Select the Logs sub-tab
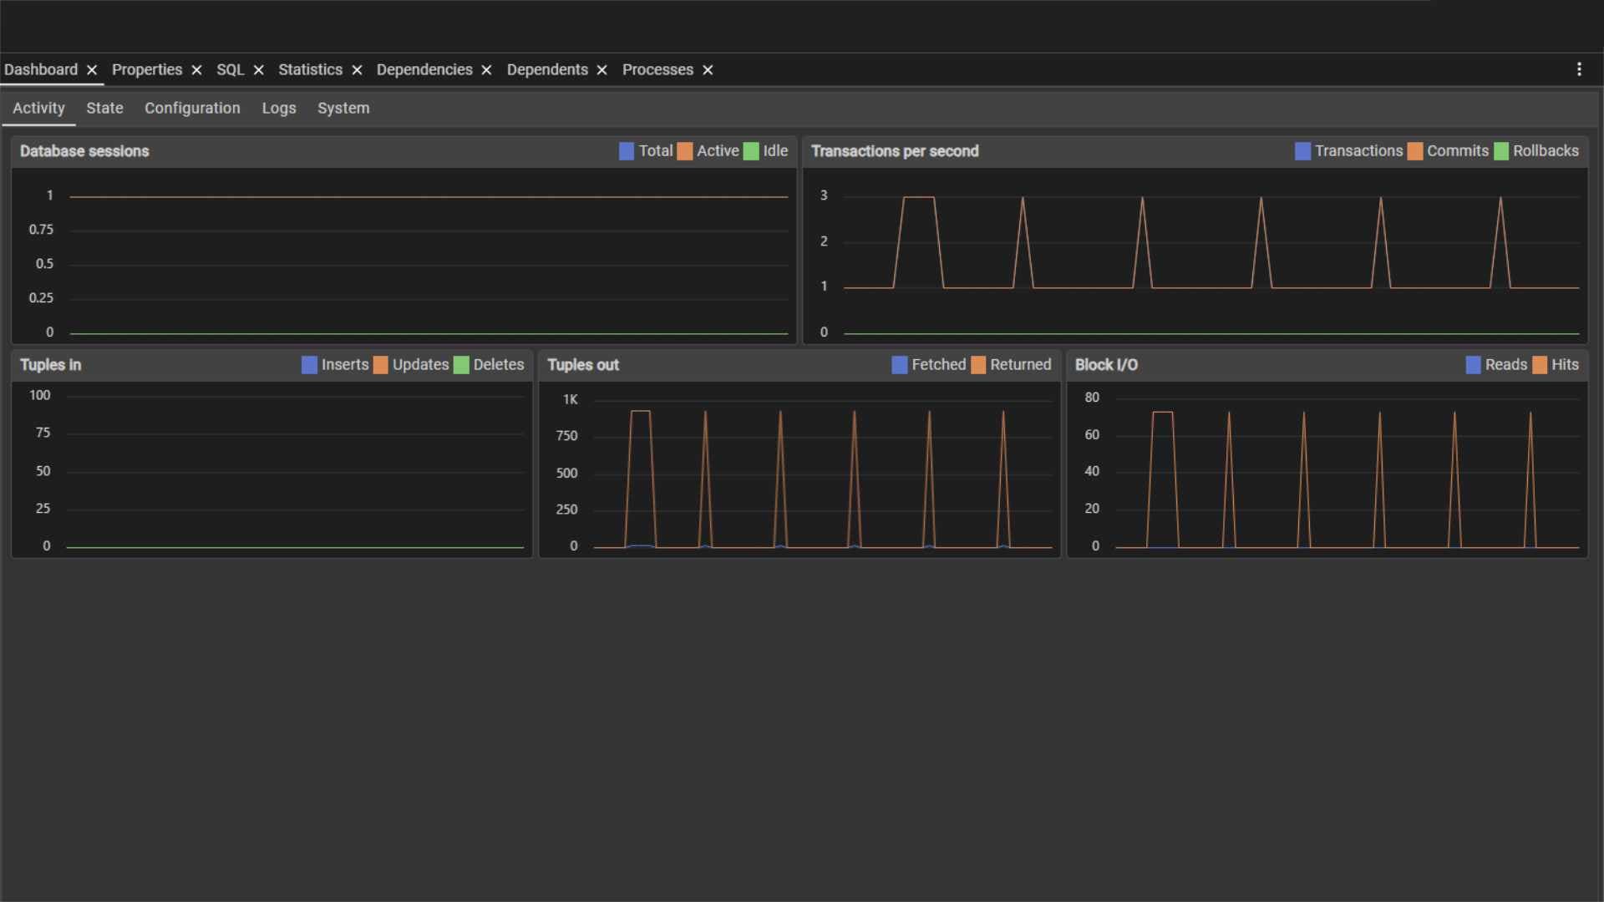 pos(279,108)
